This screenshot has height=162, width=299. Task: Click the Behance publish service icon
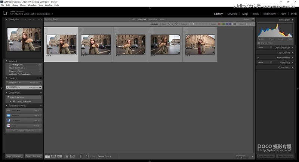click(x=9, y=116)
